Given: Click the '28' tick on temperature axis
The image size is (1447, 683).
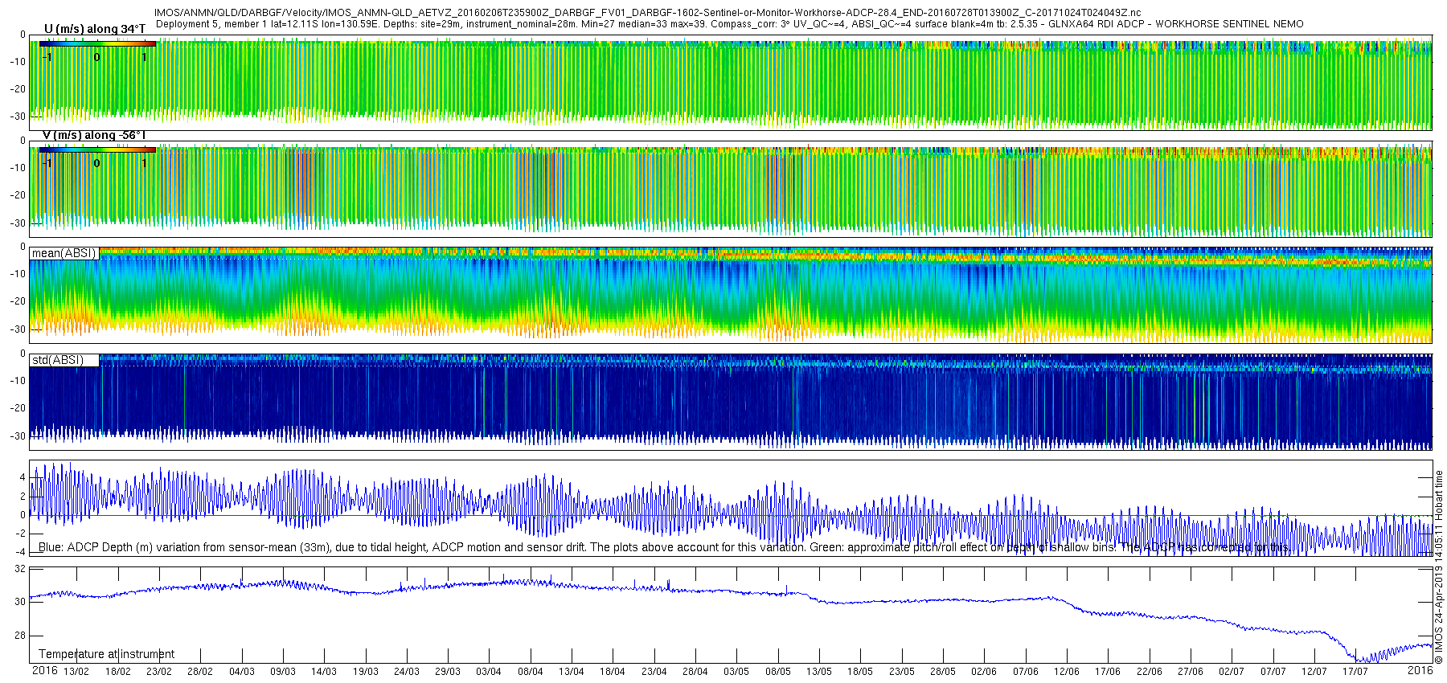Looking at the screenshot, I should [x=20, y=636].
